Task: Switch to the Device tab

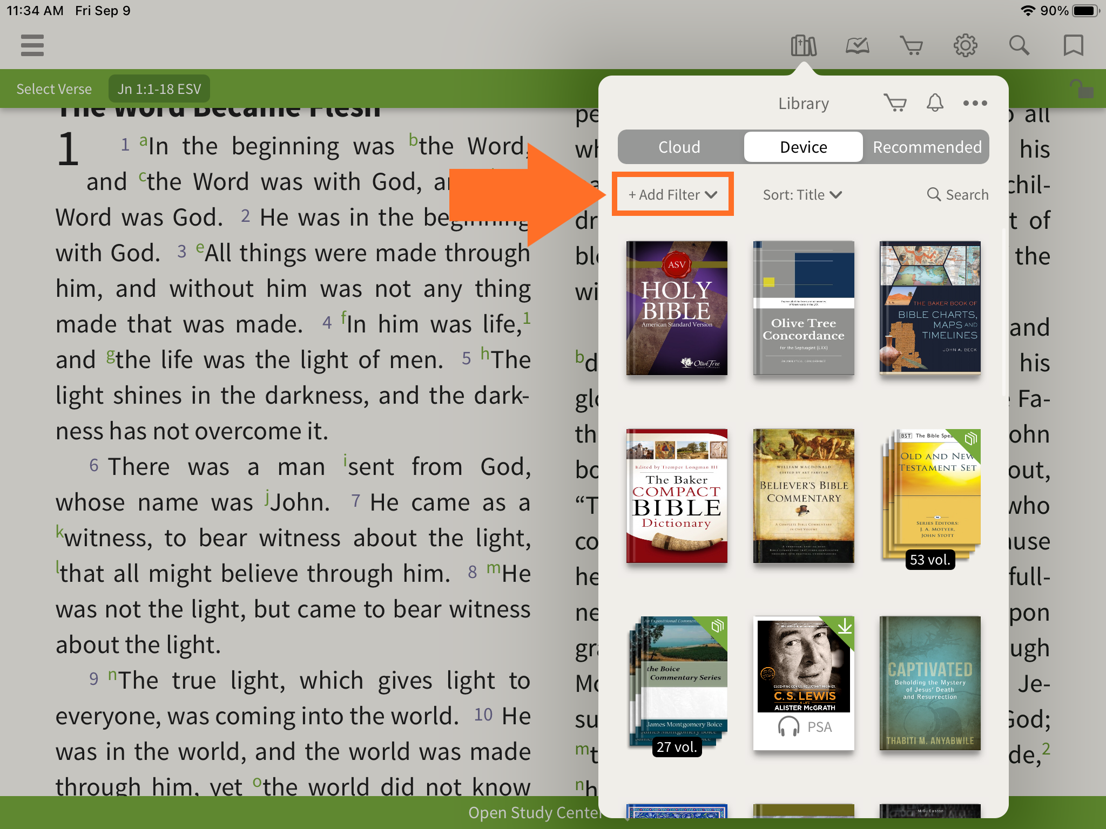Action: pyautogui.click(x=803, y=147)
